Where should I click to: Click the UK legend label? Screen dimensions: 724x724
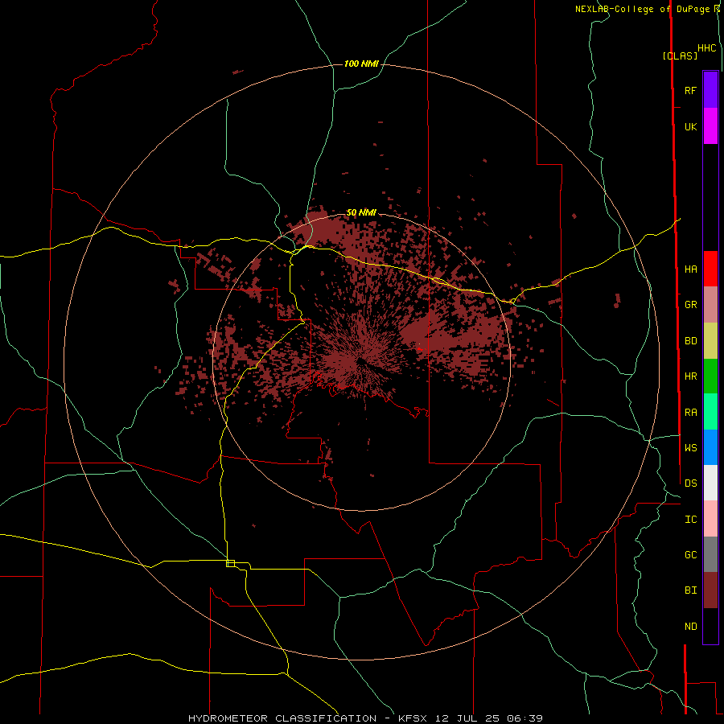[x=690, y=126]
